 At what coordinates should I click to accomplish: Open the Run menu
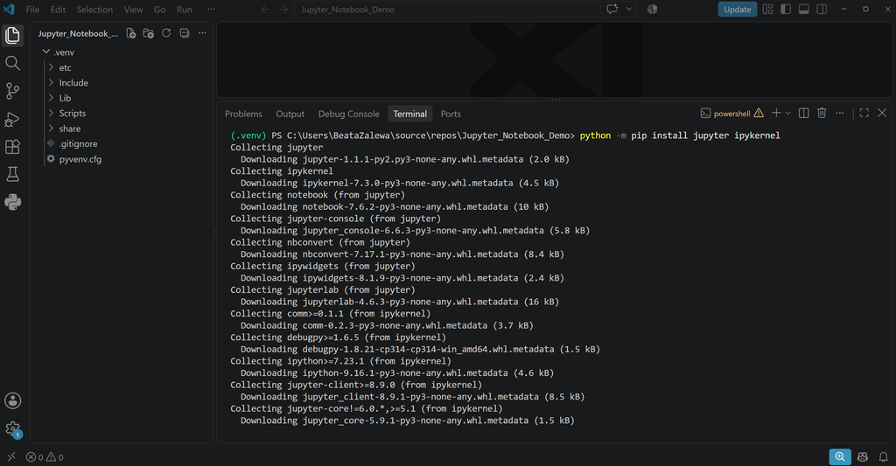(x=184, y=9)
